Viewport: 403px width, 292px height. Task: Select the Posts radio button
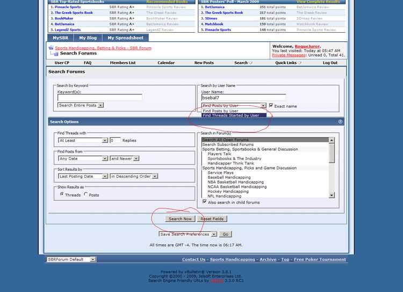coord(86,194)
